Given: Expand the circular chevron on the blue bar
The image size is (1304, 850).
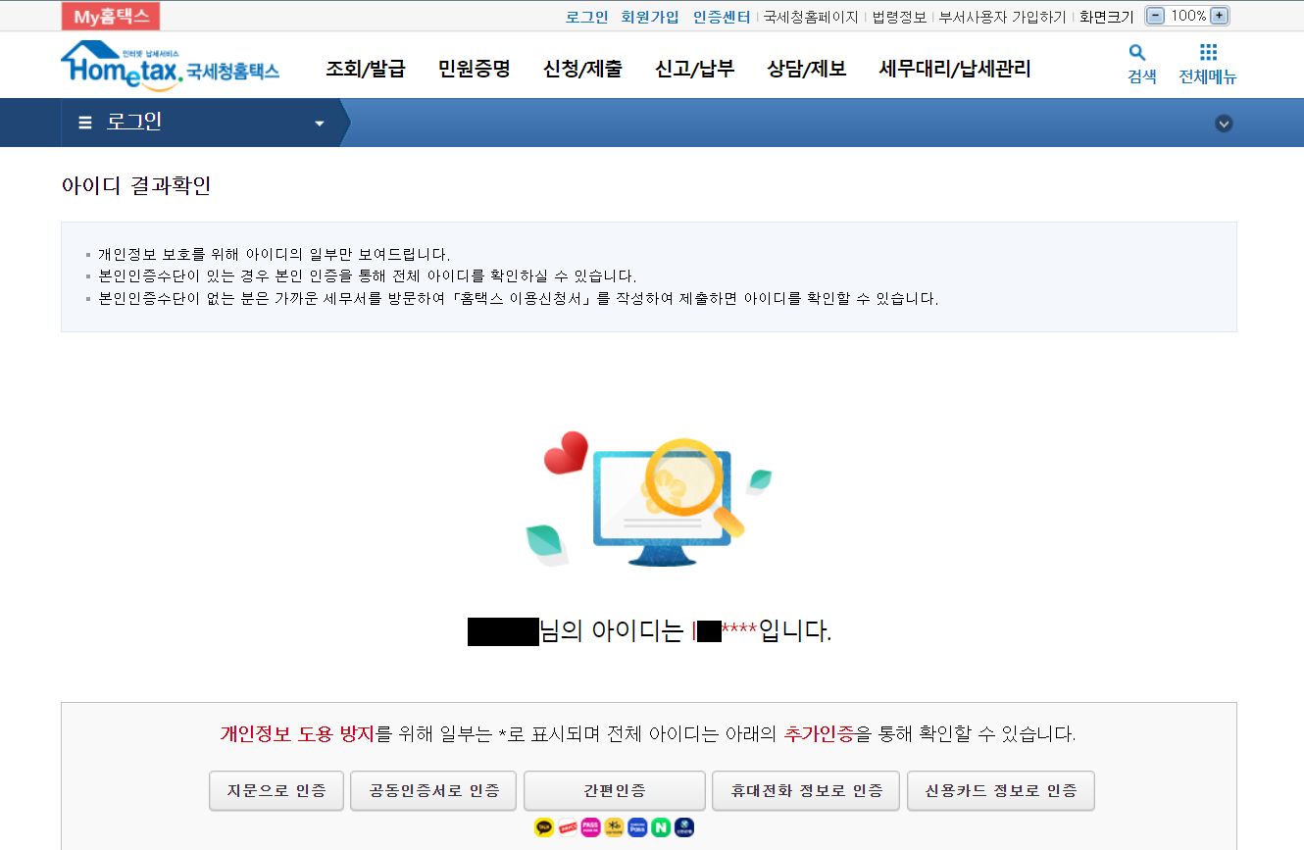Looking at the screenshot, I should coord(1224,124).
